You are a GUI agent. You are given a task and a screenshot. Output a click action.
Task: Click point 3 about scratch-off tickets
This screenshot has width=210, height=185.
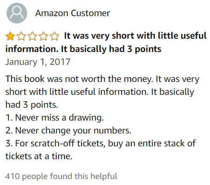[x=101, y=144]
